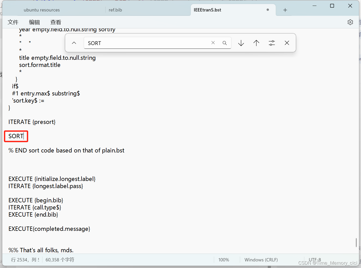Click the "%% That's all folks, mds." line
Viewport: 361px width, 268px height.
41,250
